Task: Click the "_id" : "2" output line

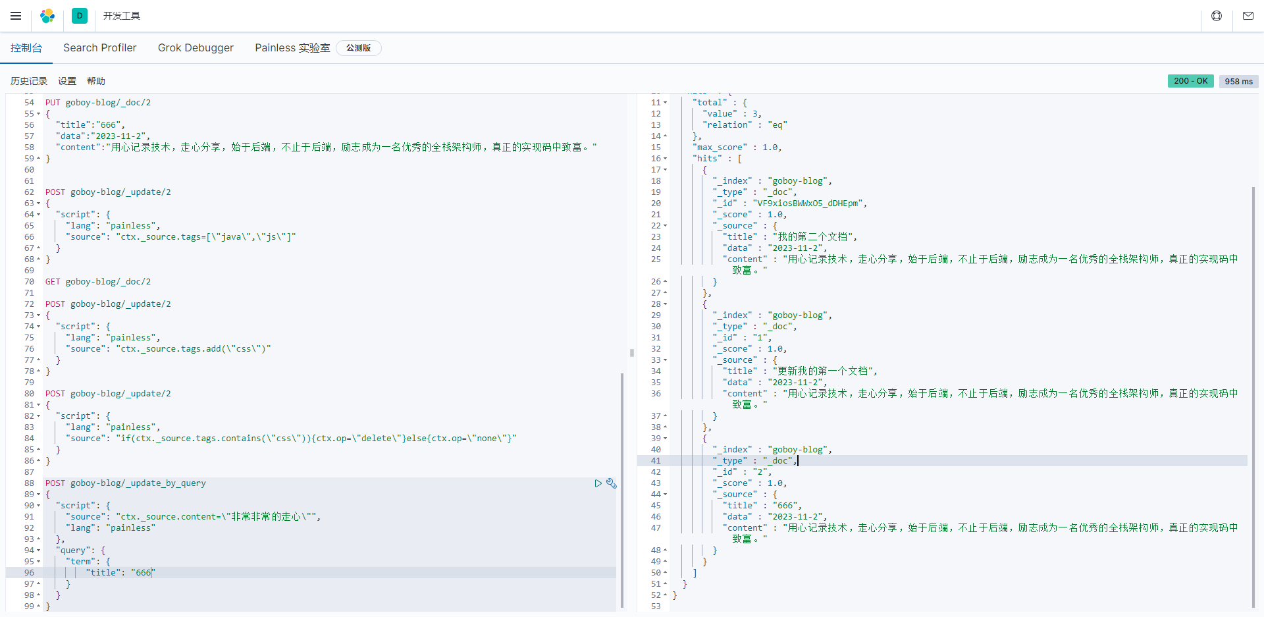Action: click(742, 472)
